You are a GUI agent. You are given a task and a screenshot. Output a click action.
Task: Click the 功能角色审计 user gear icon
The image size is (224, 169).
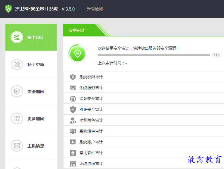[73, 120]
